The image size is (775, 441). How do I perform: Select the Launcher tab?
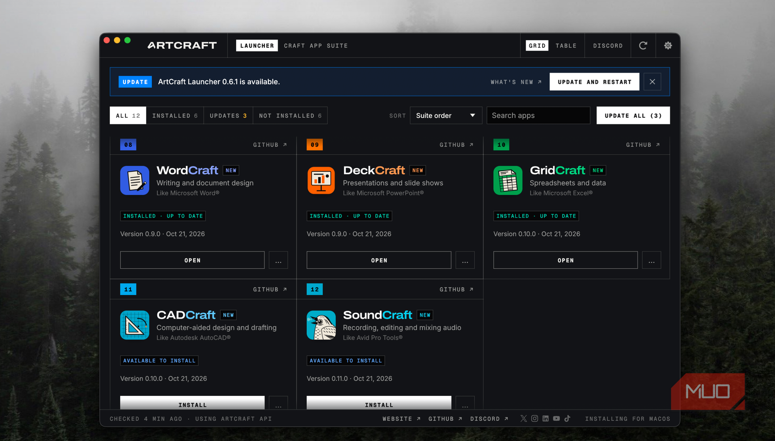point(257,46)
